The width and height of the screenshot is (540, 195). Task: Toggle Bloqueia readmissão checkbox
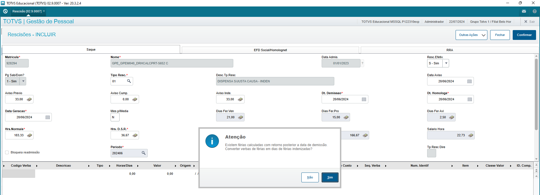coord(7,152)
